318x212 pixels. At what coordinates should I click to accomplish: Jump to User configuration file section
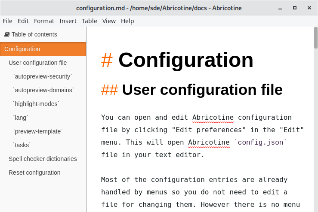[x=43, y=63]
